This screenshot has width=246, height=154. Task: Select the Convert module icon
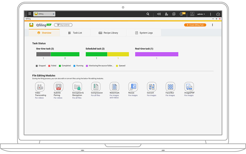[x=152, y=87]
